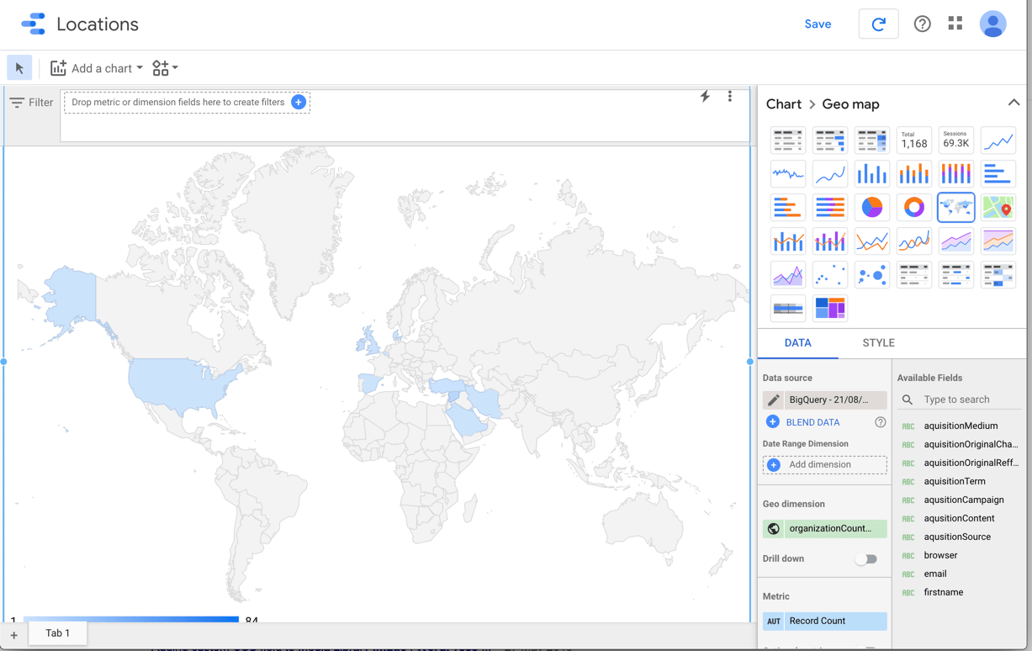This screenshot has width=1032, height=651.
Task: Click the lightning bolt icon above map
Action: pyautogui.click(x=705, y=97)
